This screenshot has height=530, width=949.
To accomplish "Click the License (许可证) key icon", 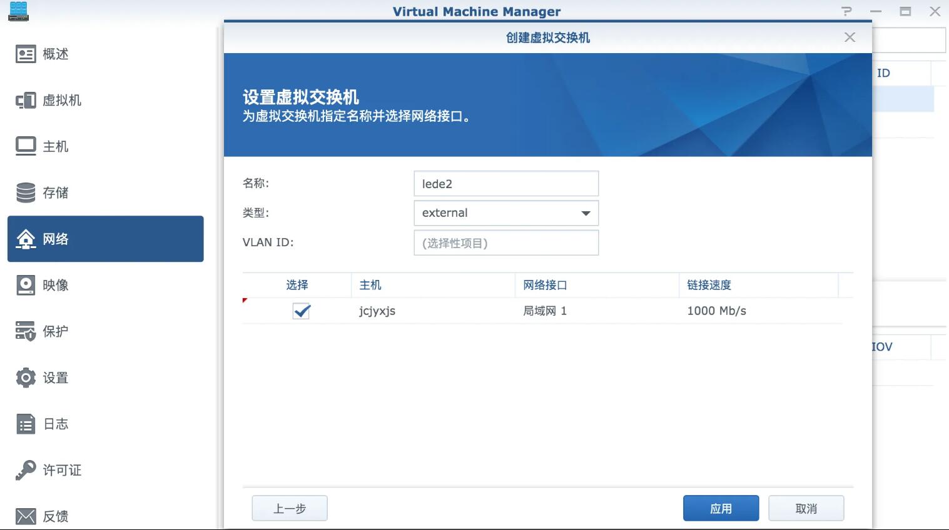I will tap(26, 470).
